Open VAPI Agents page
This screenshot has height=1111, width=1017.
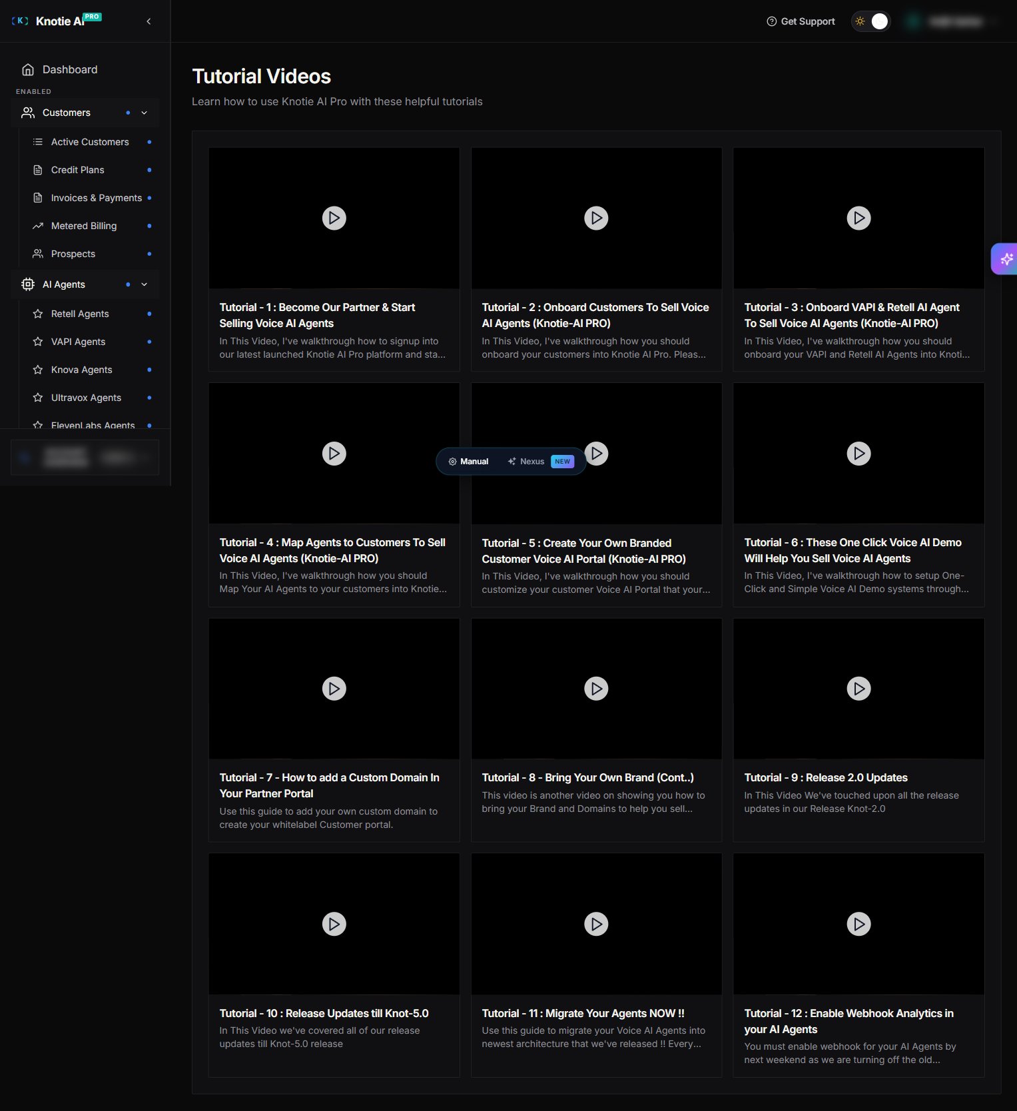pos(93,342)
